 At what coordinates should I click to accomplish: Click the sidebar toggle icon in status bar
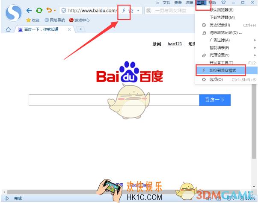coord(6,198)
